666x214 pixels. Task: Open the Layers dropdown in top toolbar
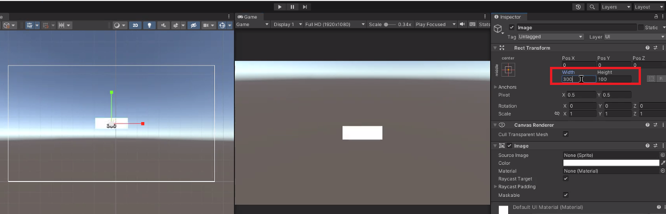coord(616,7)
